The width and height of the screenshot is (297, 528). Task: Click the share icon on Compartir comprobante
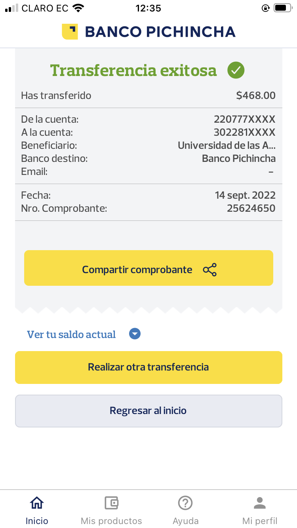point(209,270)
